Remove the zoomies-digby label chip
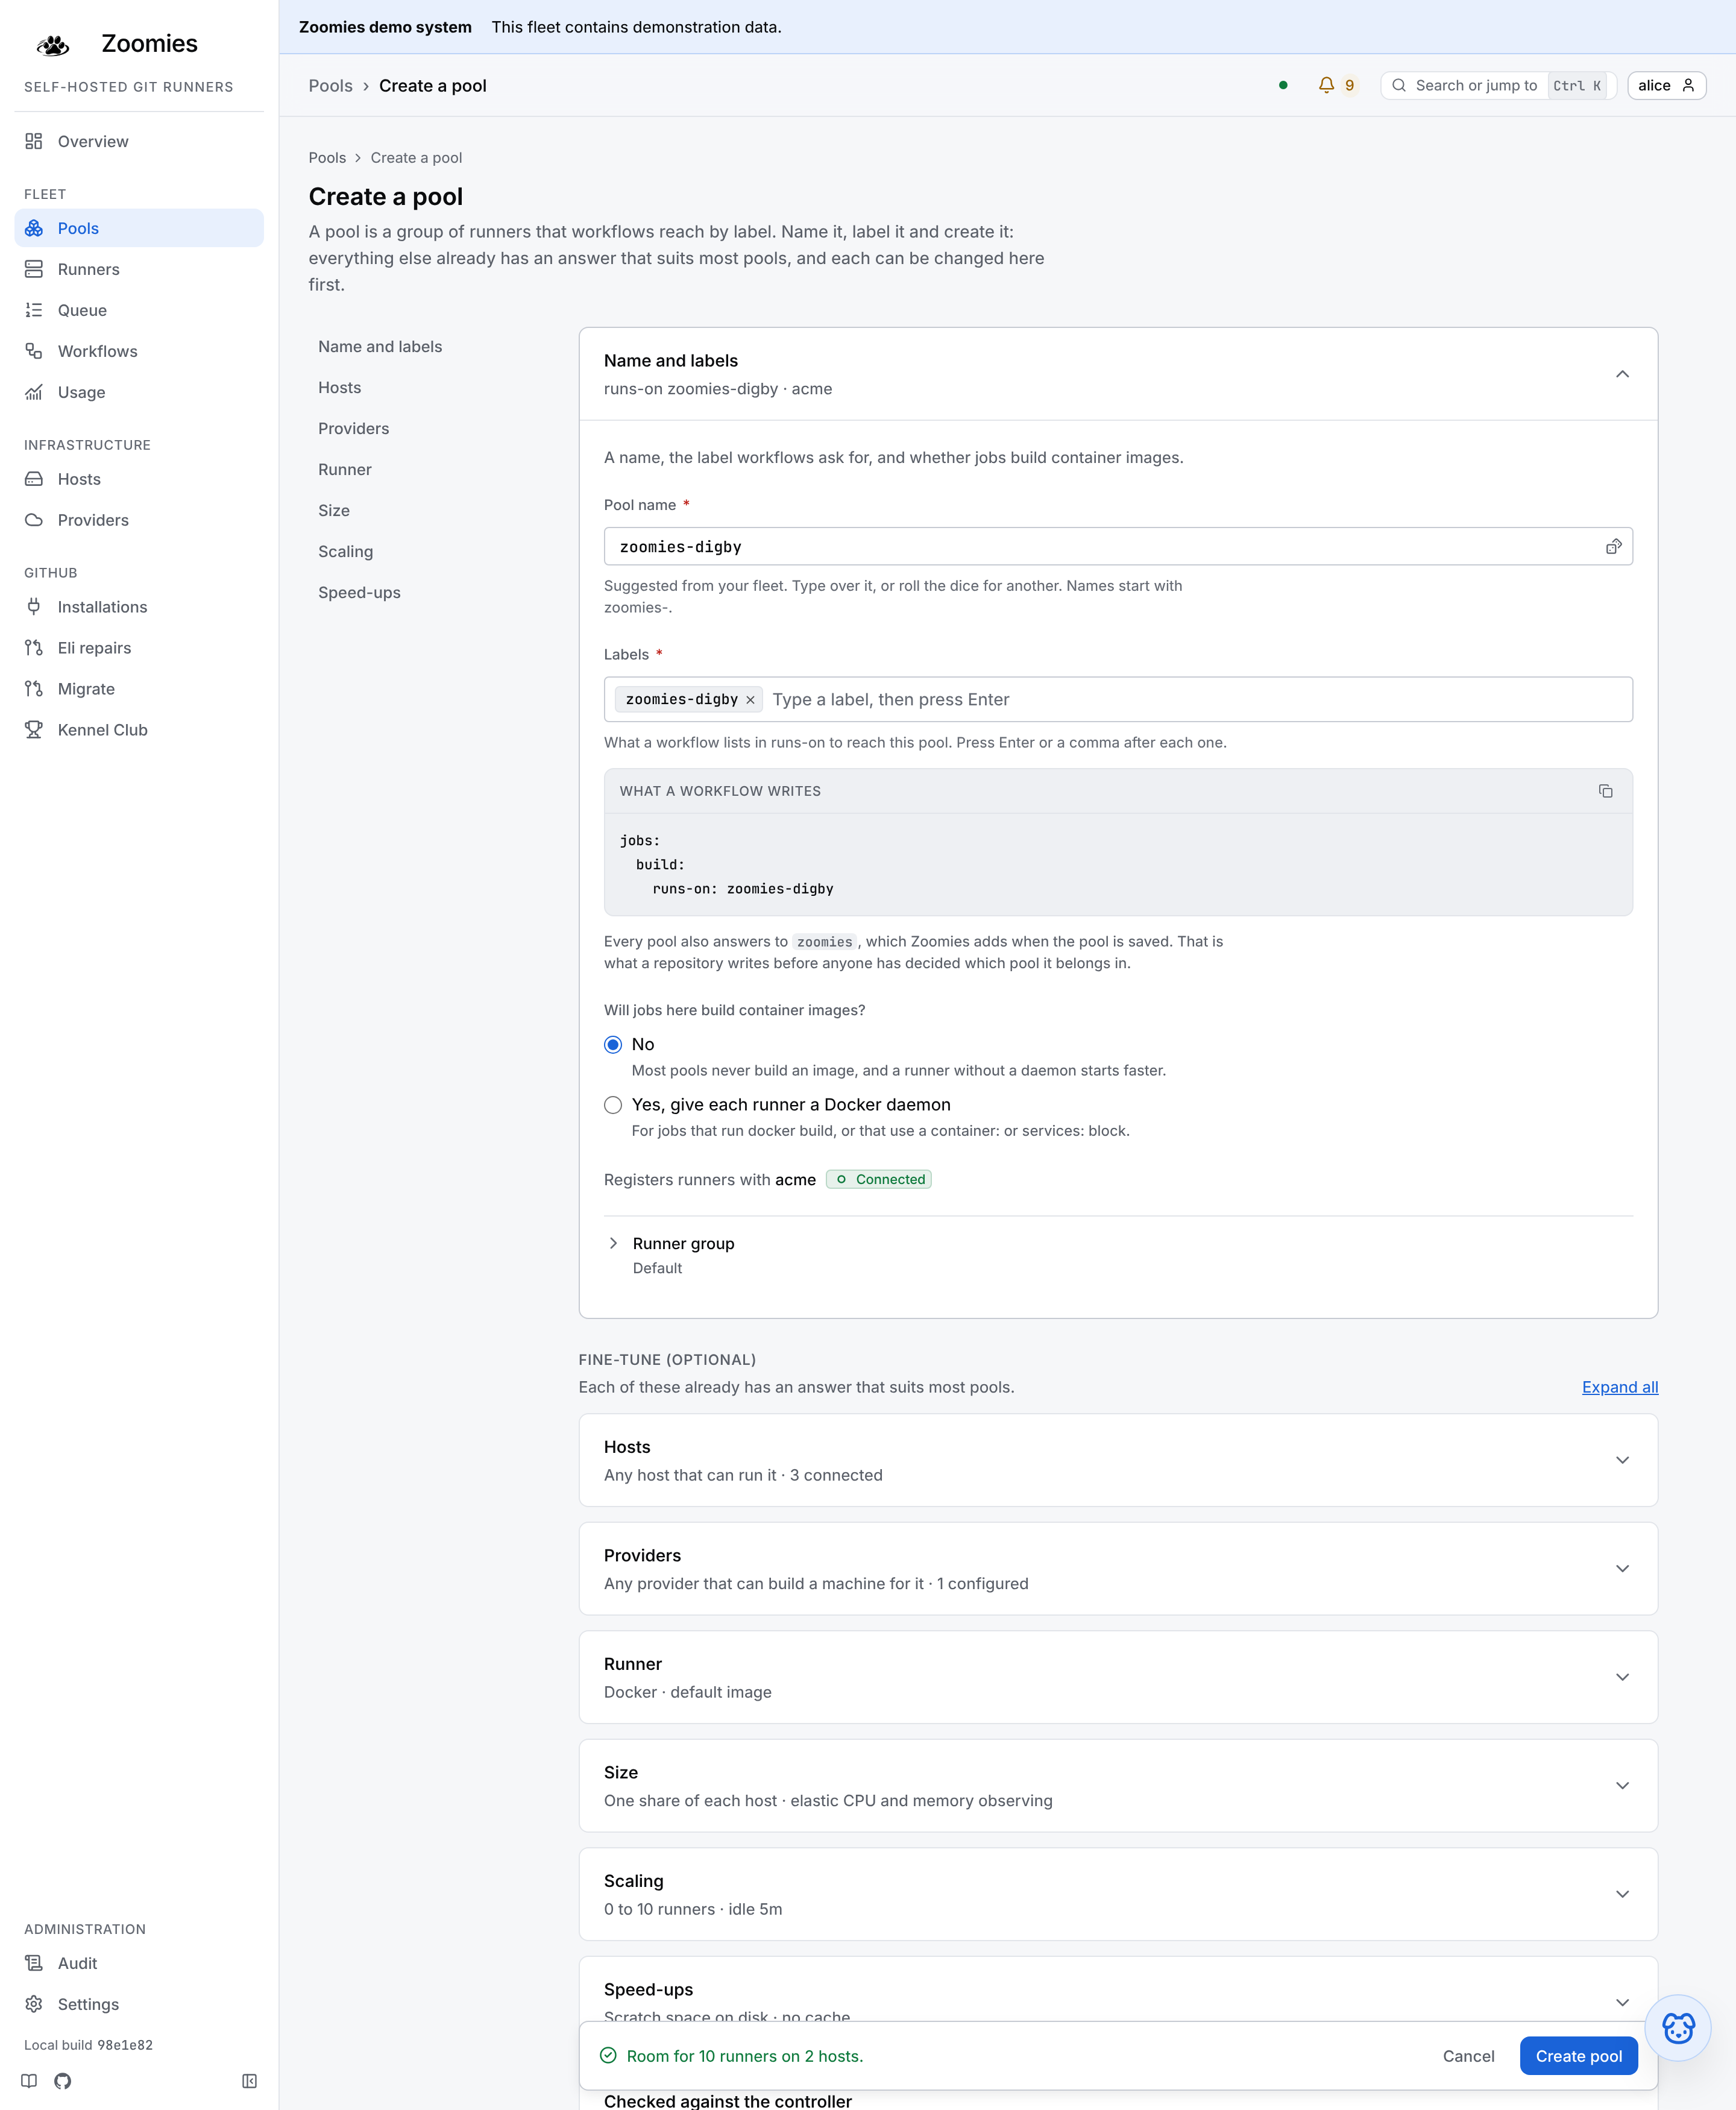This screenshot has width=1736, height=2110. pos(750,700)
